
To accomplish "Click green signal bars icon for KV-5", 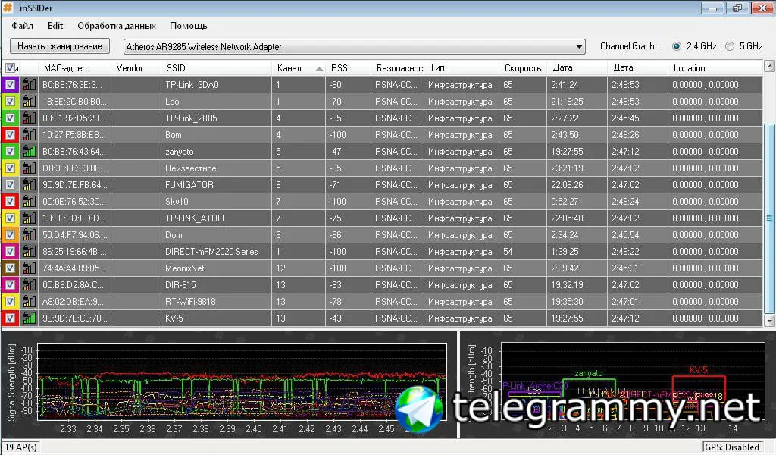I will click(30, 318).
